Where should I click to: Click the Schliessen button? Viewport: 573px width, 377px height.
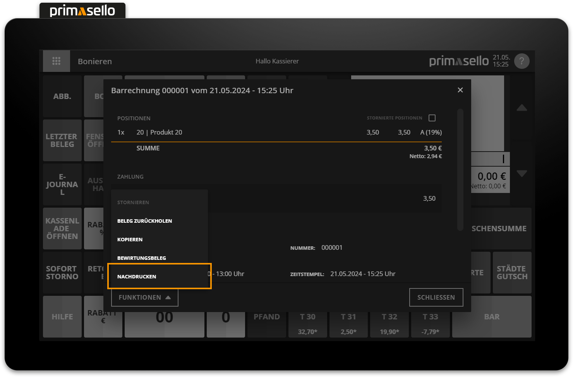coord(436,297)
